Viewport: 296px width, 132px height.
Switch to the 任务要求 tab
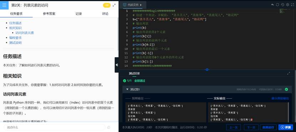16,13
